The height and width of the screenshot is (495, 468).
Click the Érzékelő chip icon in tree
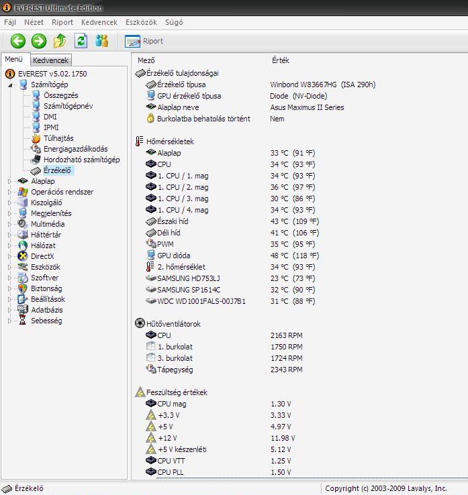(36, 170)
